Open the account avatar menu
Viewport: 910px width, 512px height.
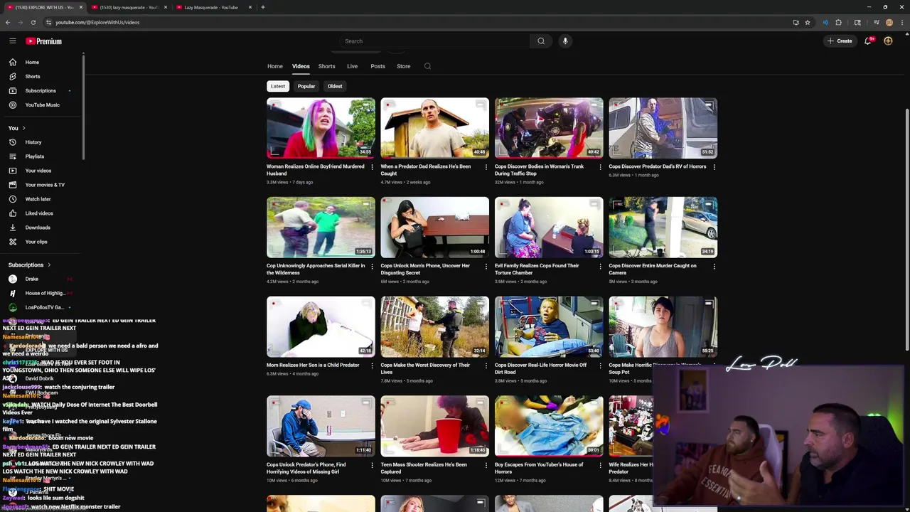point(888,41)
